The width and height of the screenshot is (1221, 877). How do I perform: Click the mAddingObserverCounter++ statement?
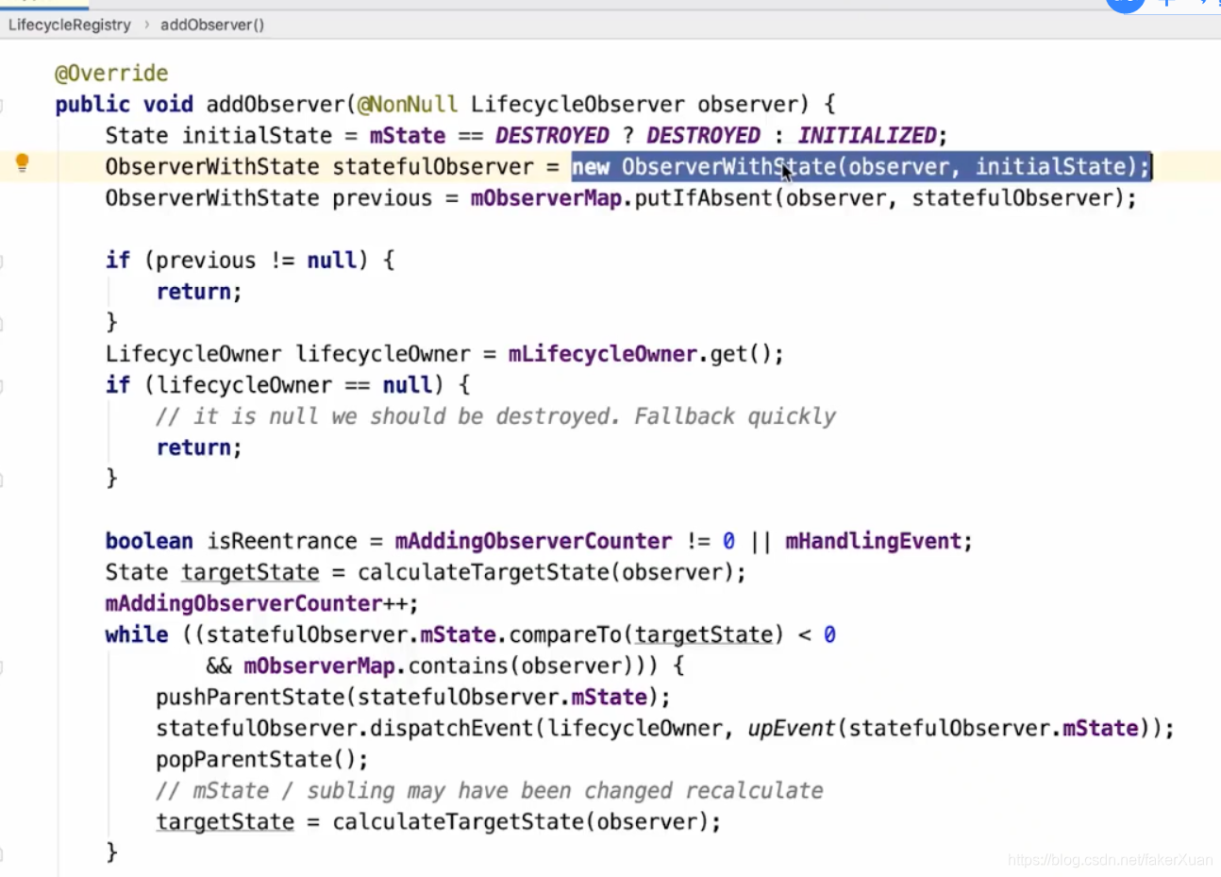(261, 603)
